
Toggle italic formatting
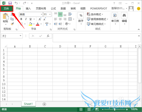(26, 19)
